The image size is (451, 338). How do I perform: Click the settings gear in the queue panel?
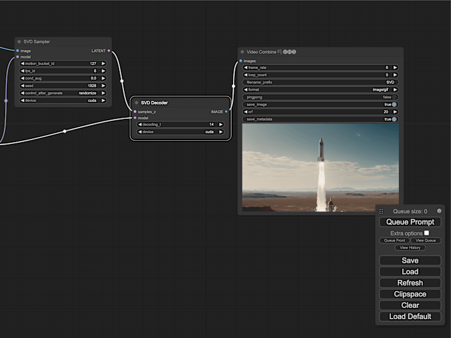[439, 211]
